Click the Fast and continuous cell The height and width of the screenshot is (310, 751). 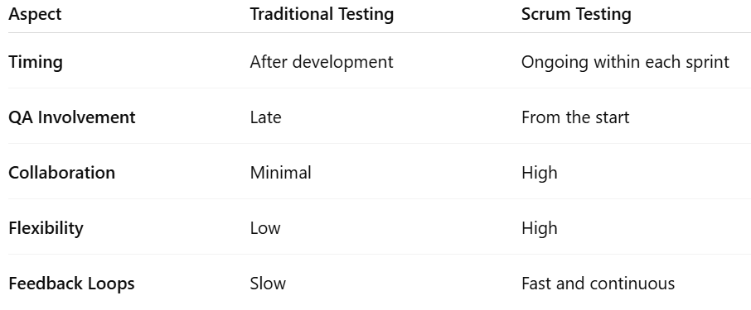(598, 284)
